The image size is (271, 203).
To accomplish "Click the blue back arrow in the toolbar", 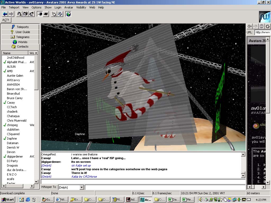I will (x=5, y=14).
